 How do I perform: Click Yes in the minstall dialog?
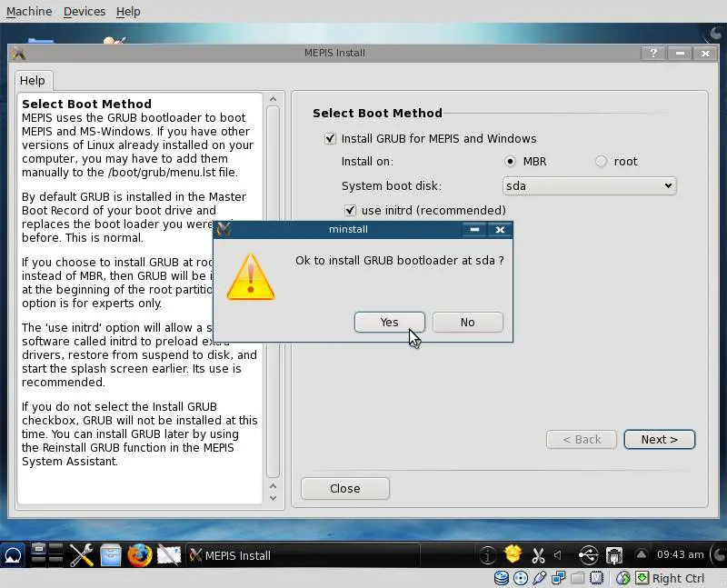(x=390, y=323)
